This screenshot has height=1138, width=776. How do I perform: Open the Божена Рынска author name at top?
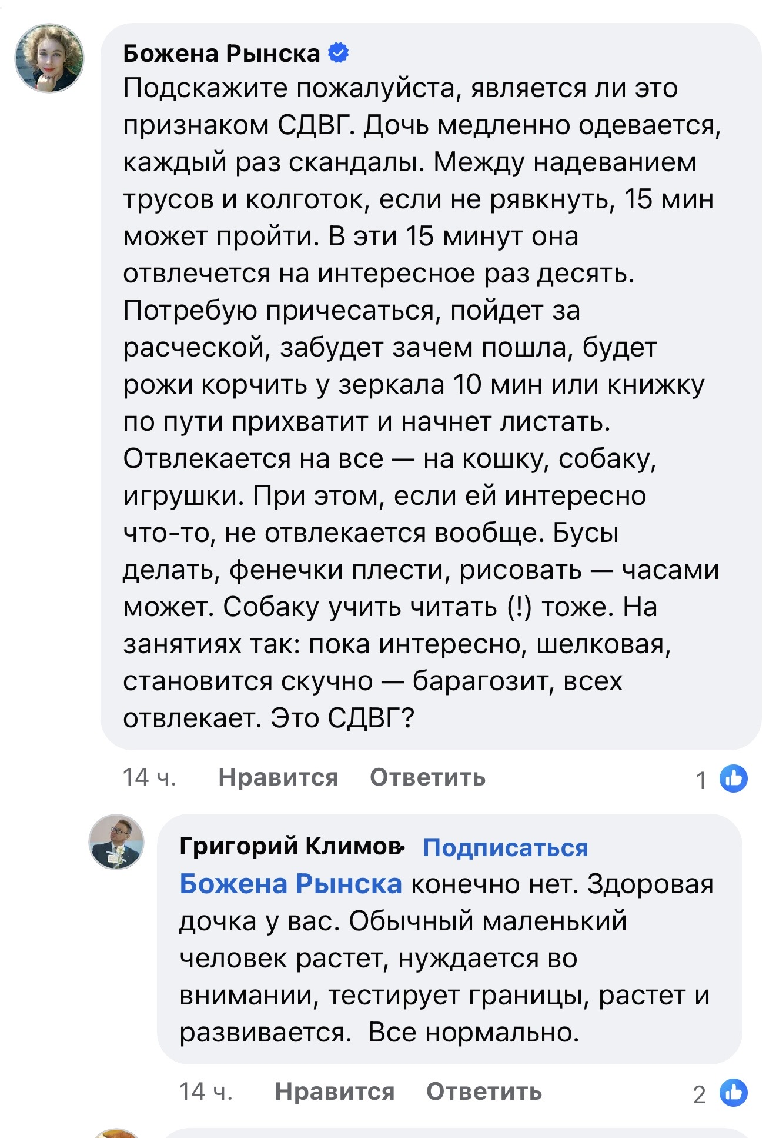coord(221,54)
